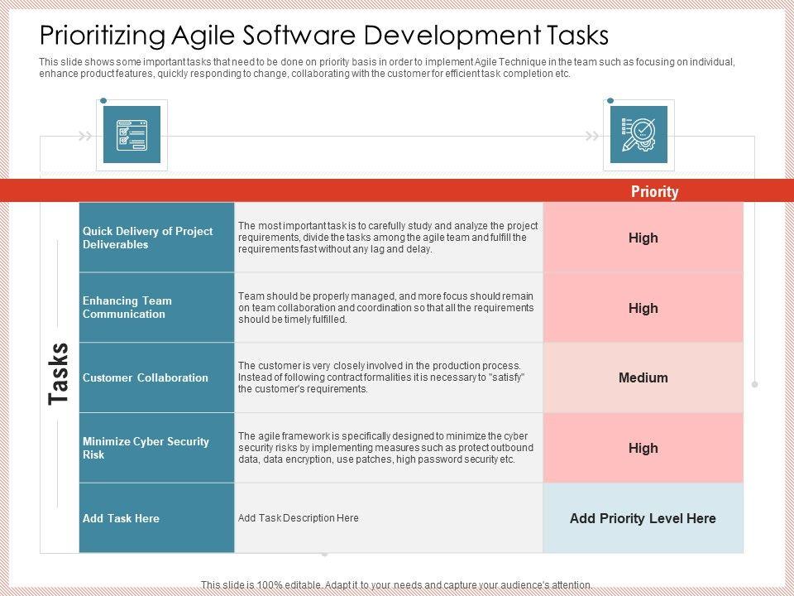Click the footer text about slide being editable

point(397,584)
